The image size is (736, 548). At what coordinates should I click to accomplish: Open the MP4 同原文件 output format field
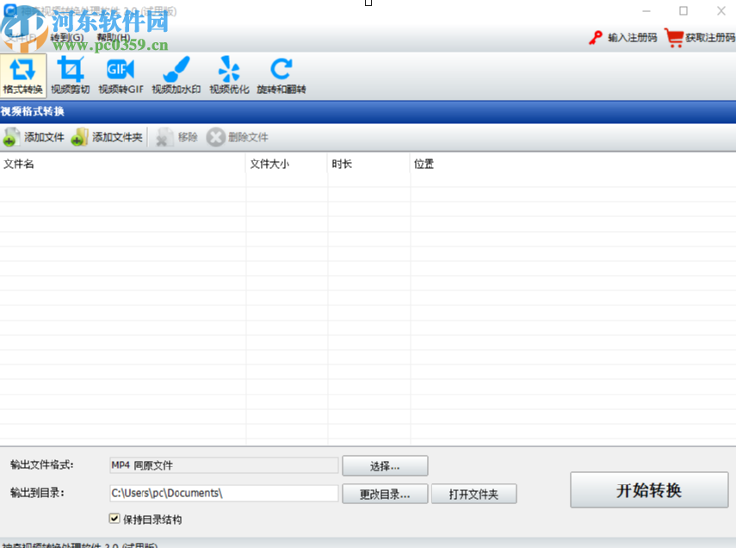click(223, 465)
